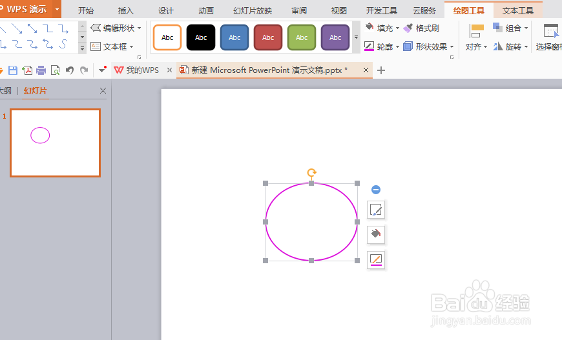The width and height of the screenshot is (562, 340).
Task: Select the curved double-arrow connector shape
Action: point(48,45)
